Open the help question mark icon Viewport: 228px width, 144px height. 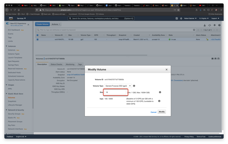[x=219, y=25]
